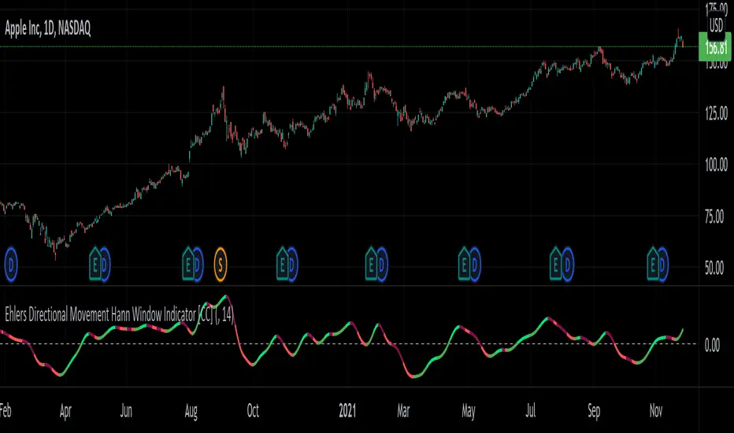Click the orange stock split S marker
The image size is (734, 433).
221,265
